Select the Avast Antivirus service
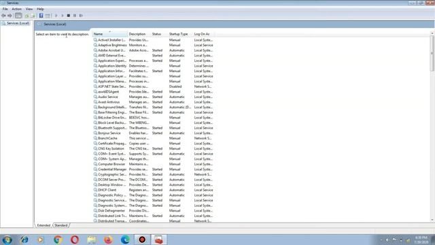This screenshot has width=435, height=245. (x=153, y=102)
